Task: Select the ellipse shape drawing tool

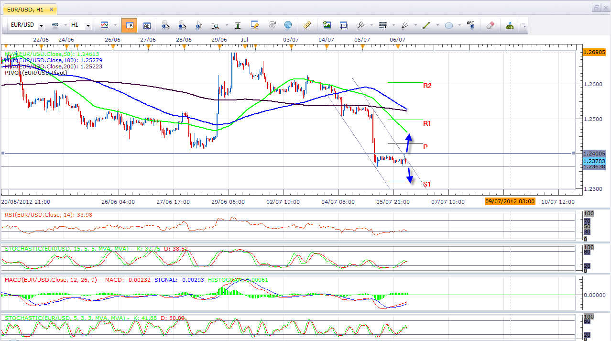Action: point(448,25)
